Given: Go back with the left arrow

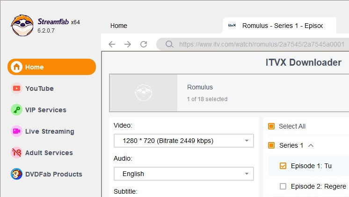Looking at the screenshot, I should coord(112,44).
